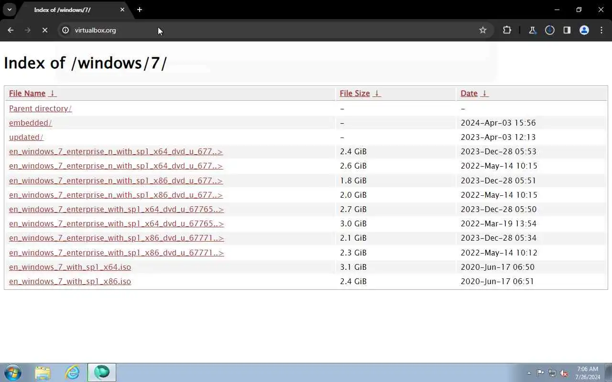Open the Chrome three-dot menu

pos(601,30)
